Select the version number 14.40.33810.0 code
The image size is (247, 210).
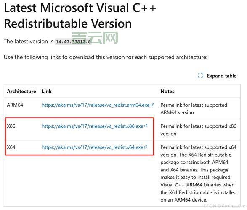pos(73,42)
